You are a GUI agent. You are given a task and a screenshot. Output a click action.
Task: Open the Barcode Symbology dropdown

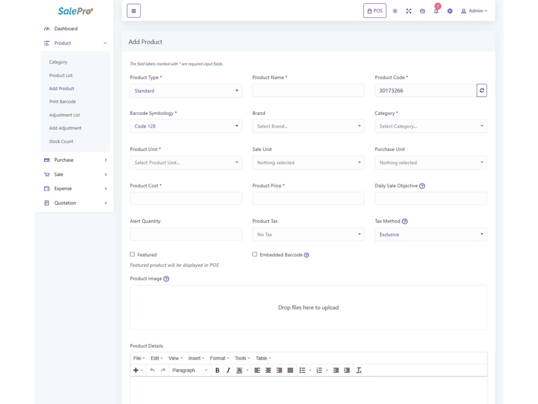pyautogui.click(x=186, y=126)
